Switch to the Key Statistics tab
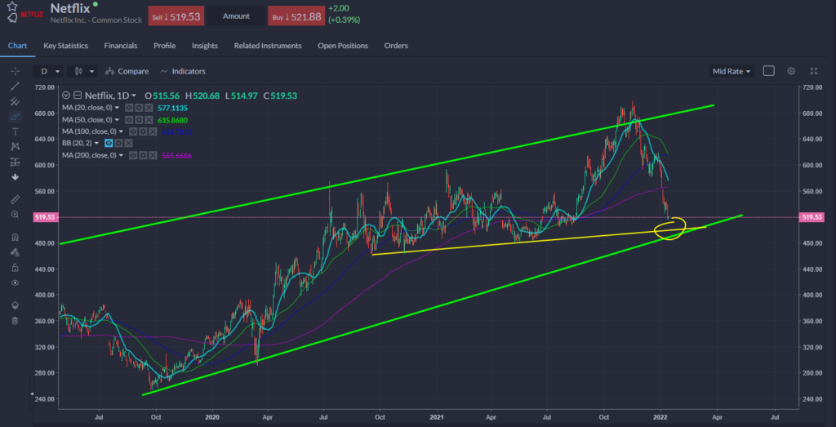Screen dimensions: 836x427 [66, 46]
